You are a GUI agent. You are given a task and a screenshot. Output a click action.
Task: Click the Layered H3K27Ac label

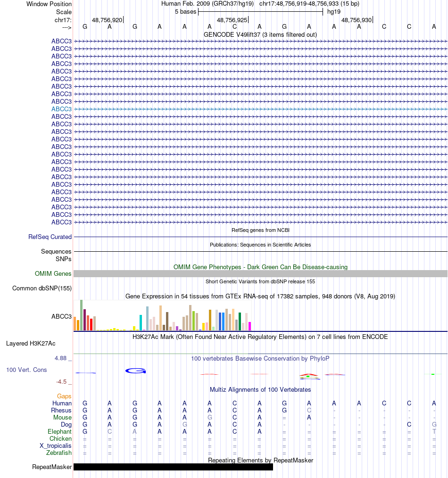point(31,344)
